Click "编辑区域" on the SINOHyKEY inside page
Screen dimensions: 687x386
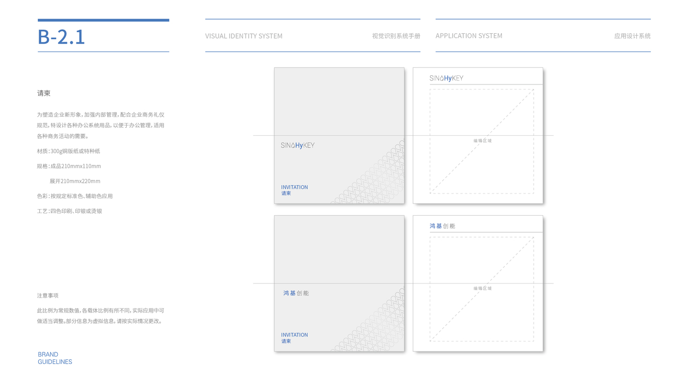(x=482, y=141)
